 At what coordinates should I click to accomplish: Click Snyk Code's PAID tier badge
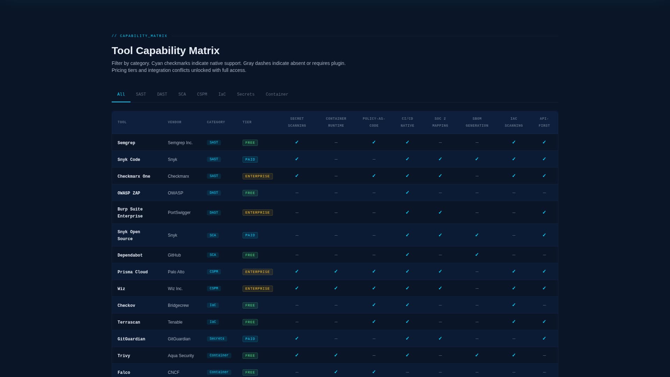(x=250, y=160)
